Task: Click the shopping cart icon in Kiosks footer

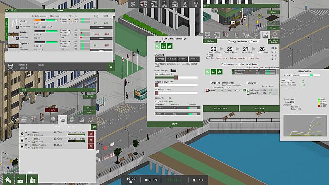Action: (111, 67)
